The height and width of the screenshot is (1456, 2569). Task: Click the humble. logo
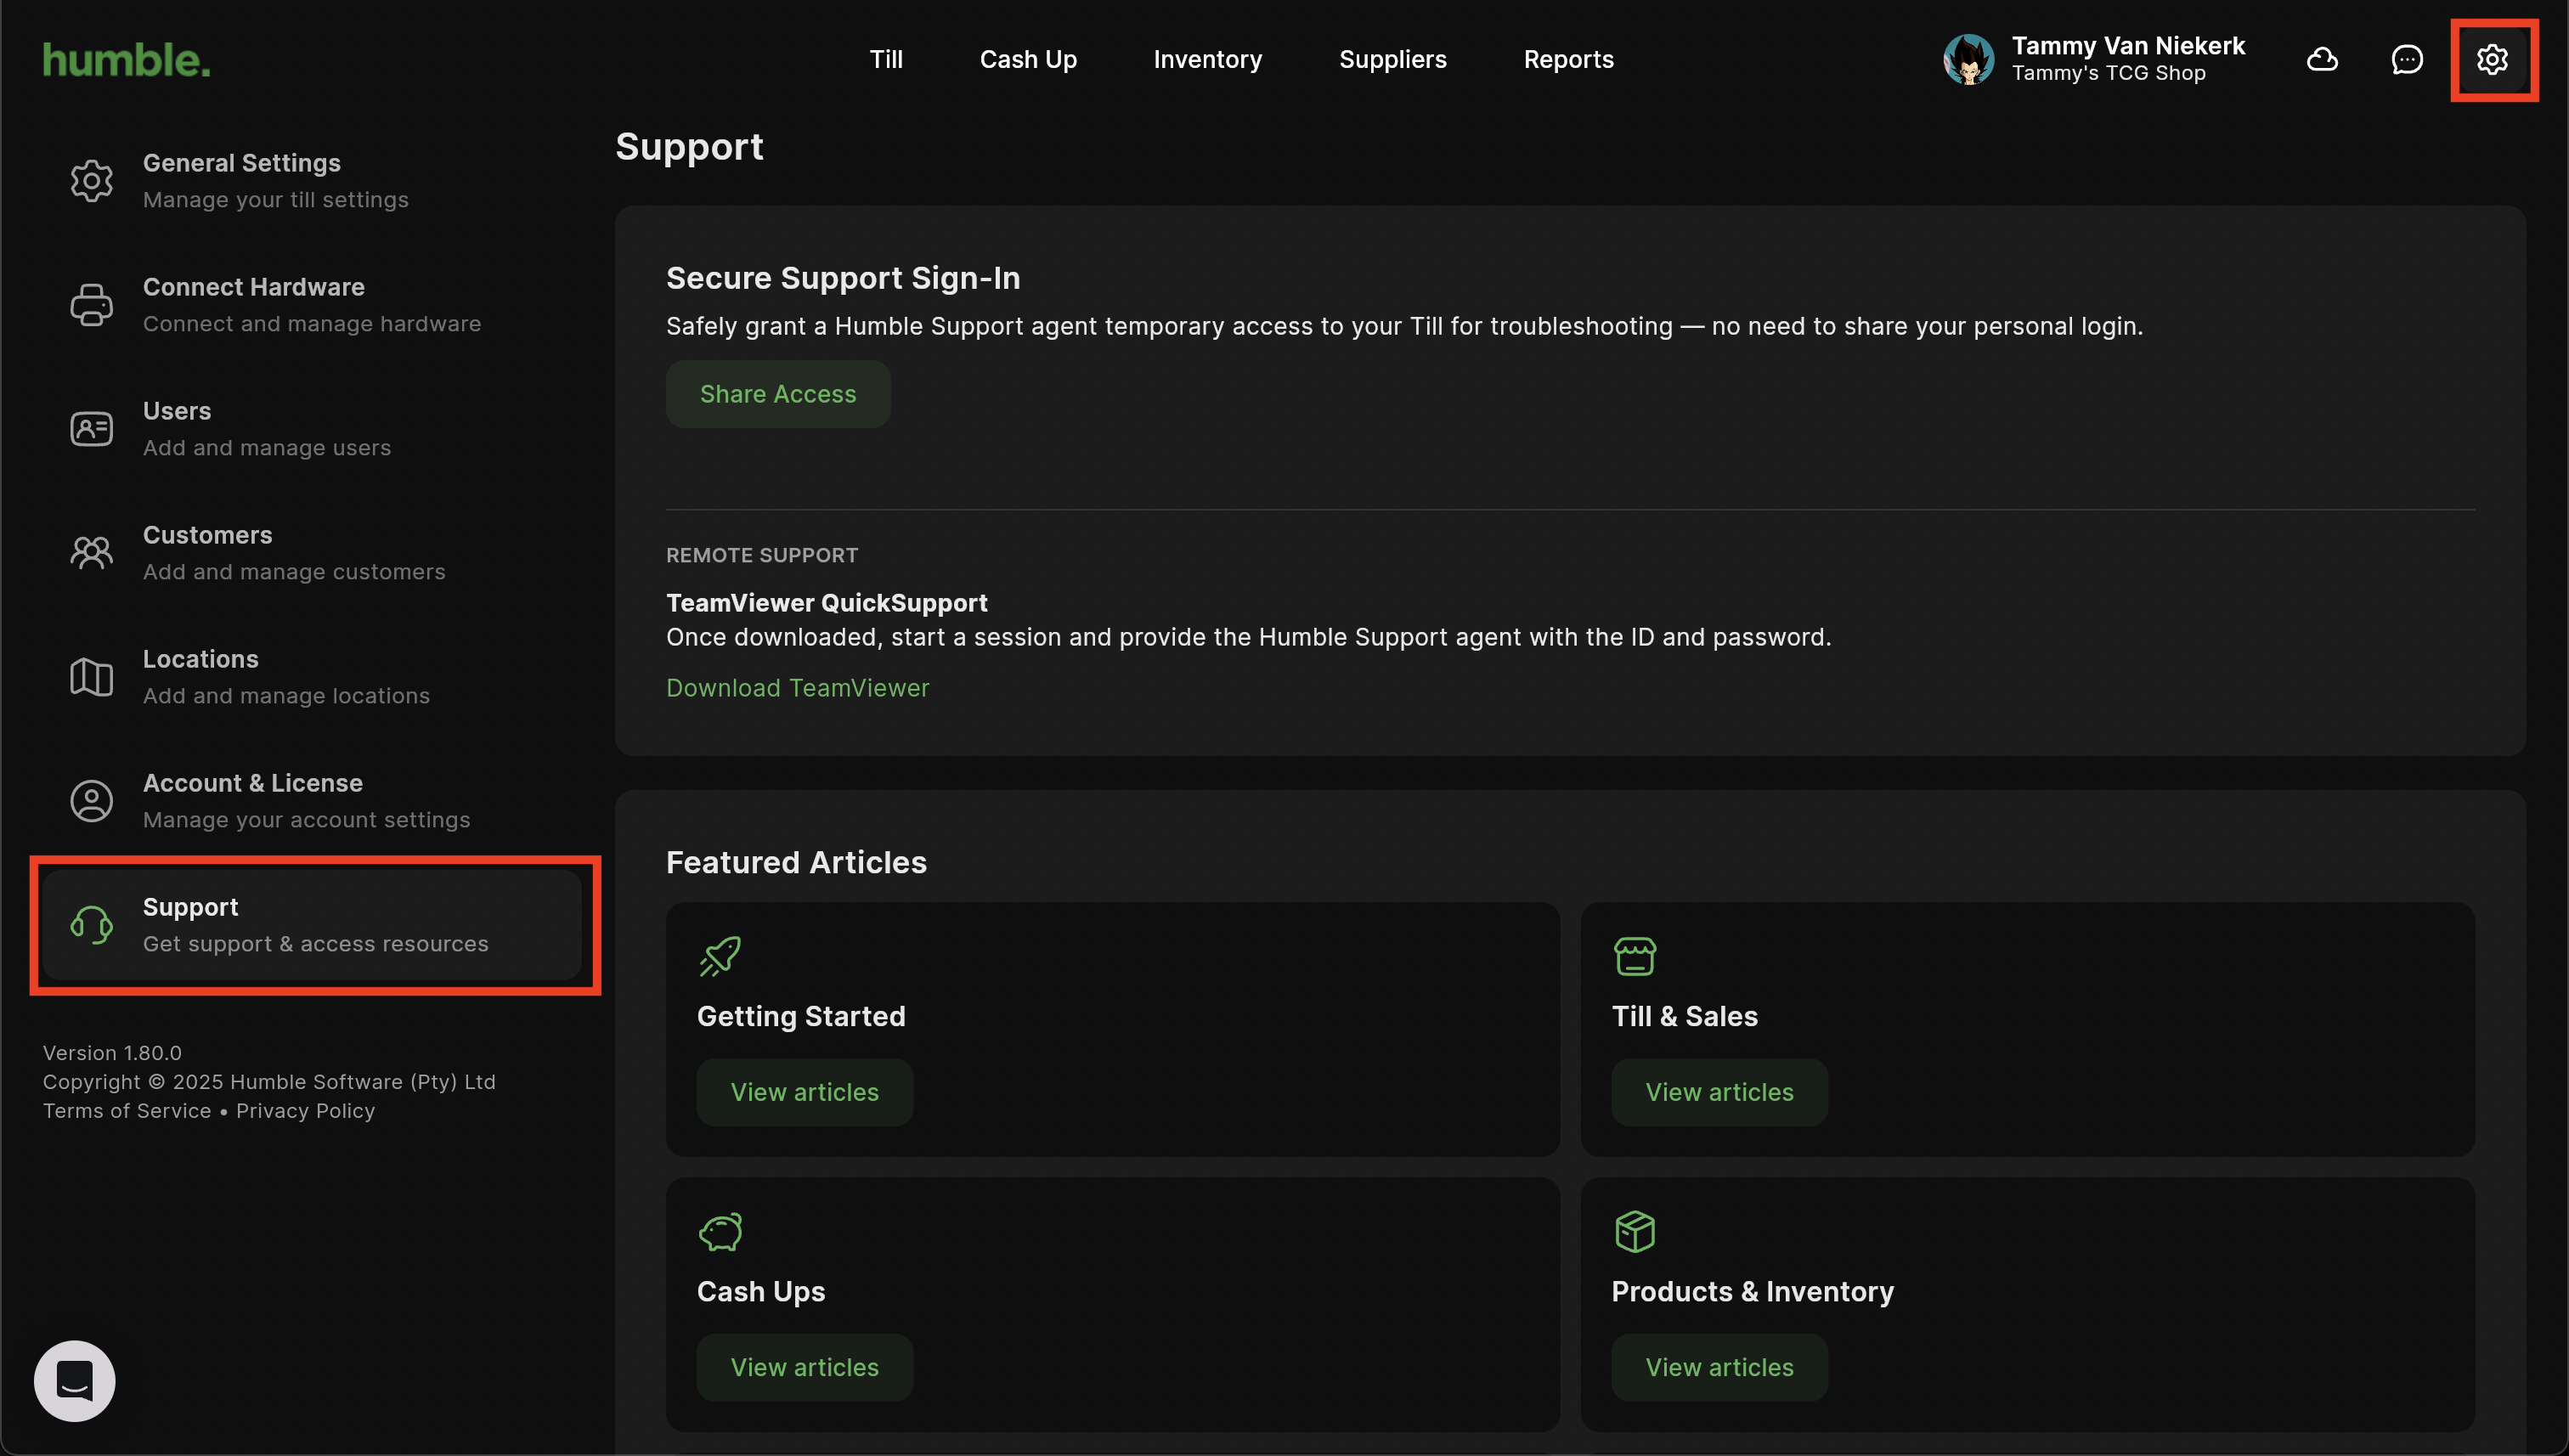[127, 60]
